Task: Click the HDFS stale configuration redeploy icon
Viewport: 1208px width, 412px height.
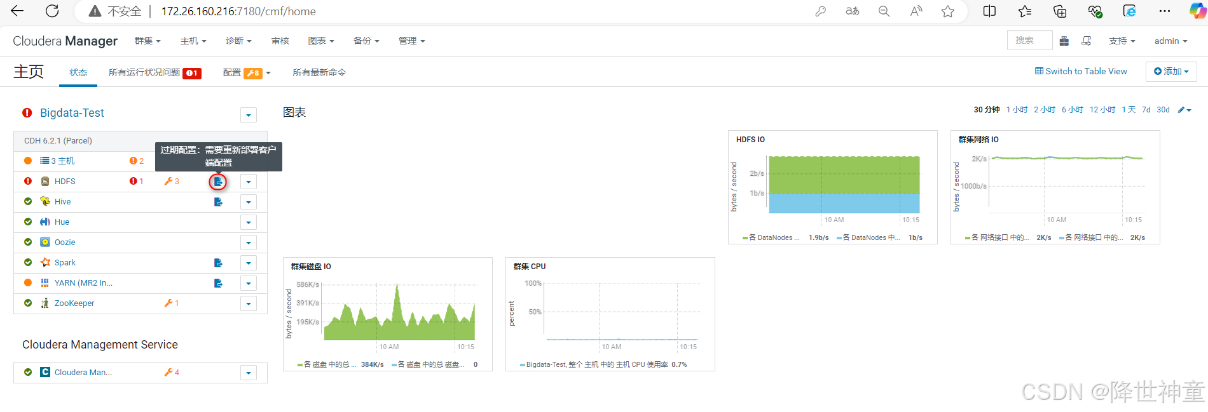Action: (x=218, y=182)
